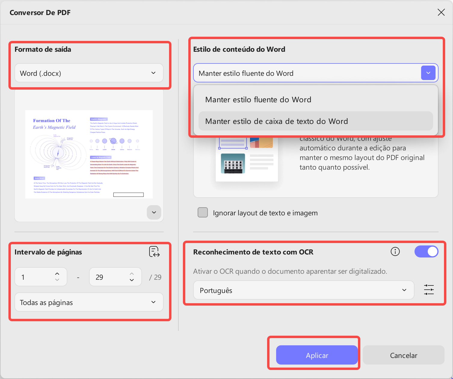The height and width of the screenshot is (379, 453).
Task: Click the end page field showing 29
Action: coord(116,277)
